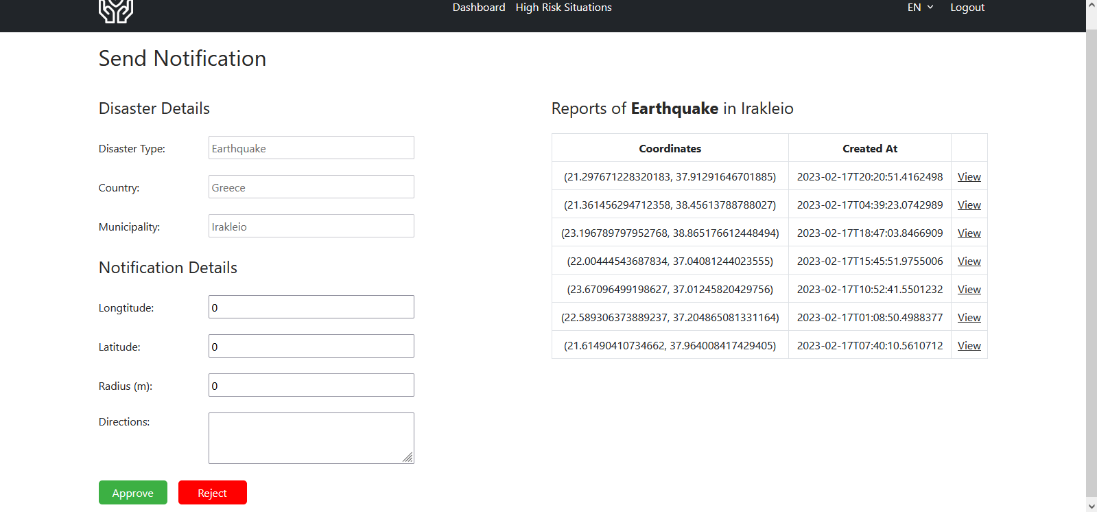Click the Directions textarea resize handle

[408, 458]
